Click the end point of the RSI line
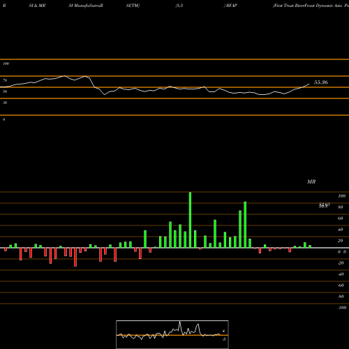The width and height of the screenshot is (349, 349). click(309, 84)
